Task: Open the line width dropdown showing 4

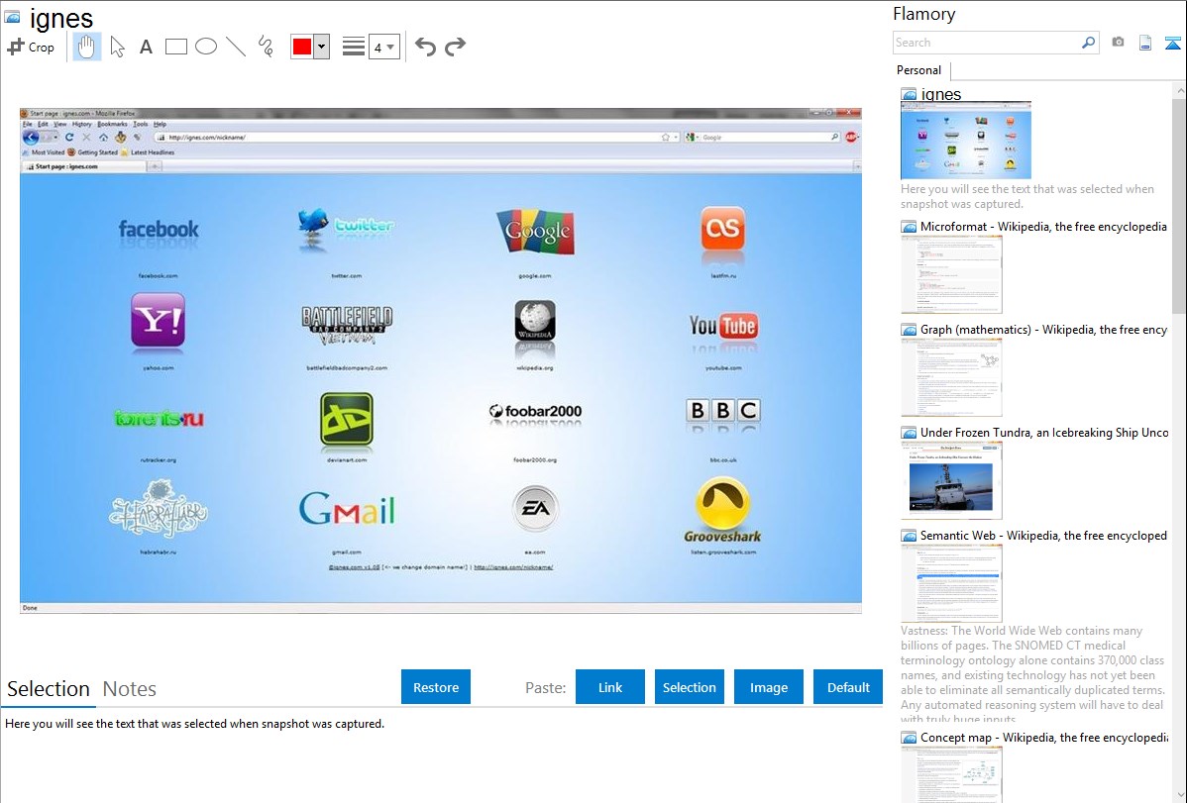Action: (383, 48)
